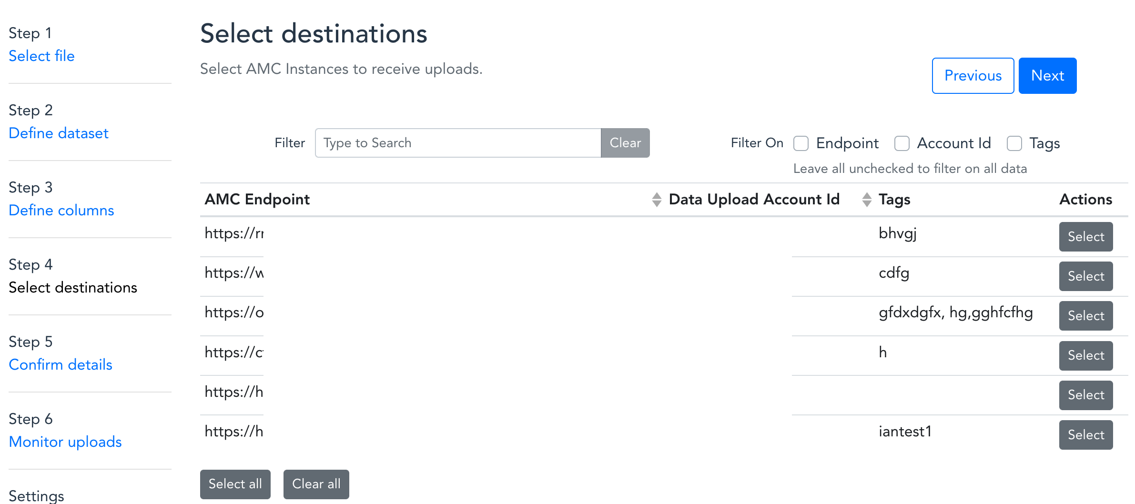Open Monitor uploads in Step 6
The height and width of the screenshot is (504, 1135).
(65, 442)
